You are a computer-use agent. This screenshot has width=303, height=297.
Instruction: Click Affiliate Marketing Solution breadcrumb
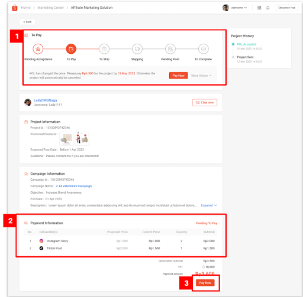(92, 8)
